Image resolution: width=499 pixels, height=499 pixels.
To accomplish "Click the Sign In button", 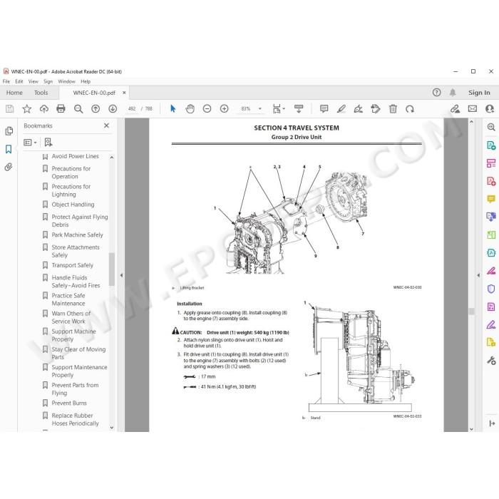I will pyautogui.click(x=479, y=93).
